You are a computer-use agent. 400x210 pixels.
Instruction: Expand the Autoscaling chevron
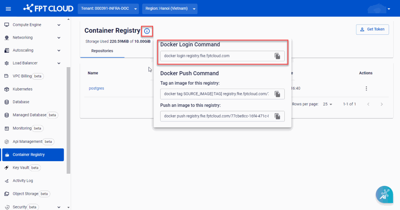pos(59,50)
